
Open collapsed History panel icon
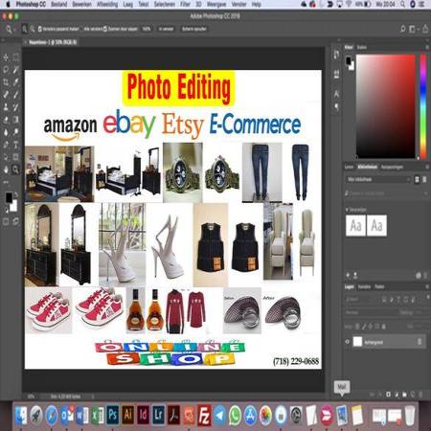click(x=336, y=55)
